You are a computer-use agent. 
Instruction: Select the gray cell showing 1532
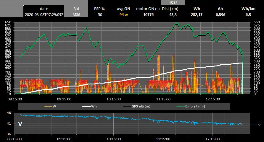[173, 3]
